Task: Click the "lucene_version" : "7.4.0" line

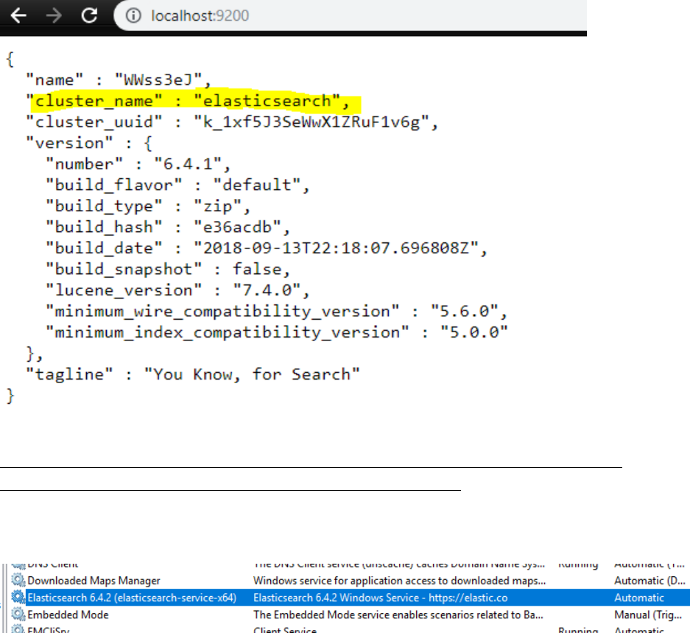Action: click(177, 290)
